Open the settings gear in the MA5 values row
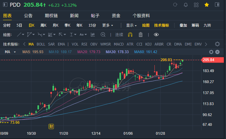 tap(211, 52)
